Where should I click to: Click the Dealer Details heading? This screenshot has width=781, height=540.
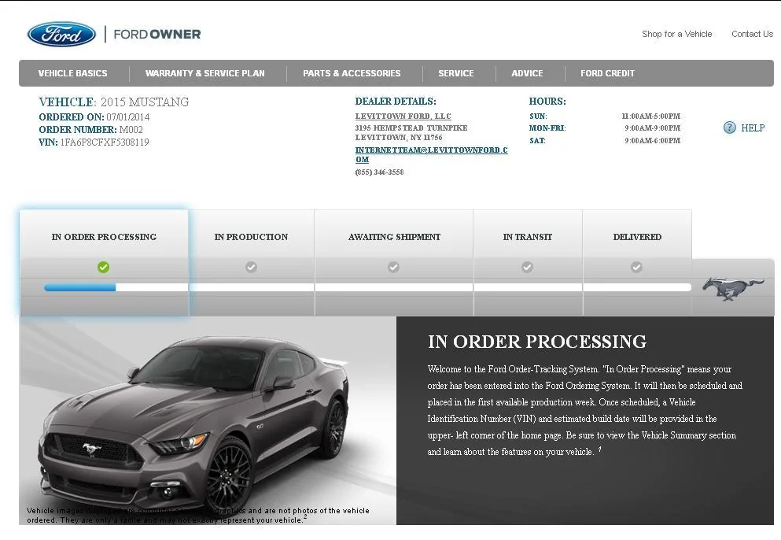396,102
